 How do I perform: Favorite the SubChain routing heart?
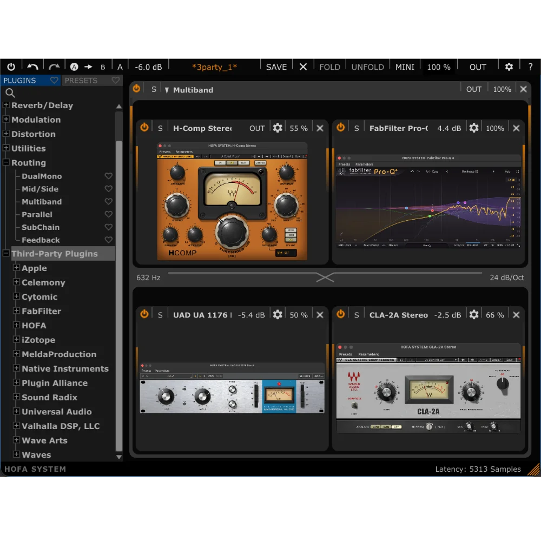pyautogui.click(x=108, y=227)
